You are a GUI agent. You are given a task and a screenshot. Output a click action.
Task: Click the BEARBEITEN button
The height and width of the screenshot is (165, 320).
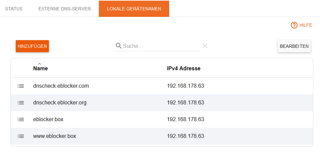(294, 46)
